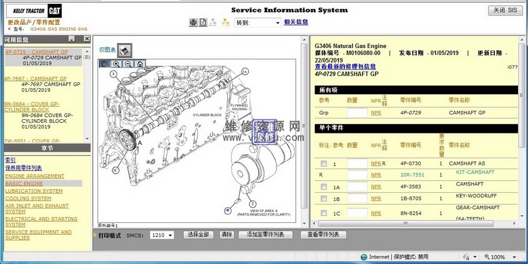Click the 添加至零件列表 button
Viewport: 528px width, 264px height.
pos(265,235)
